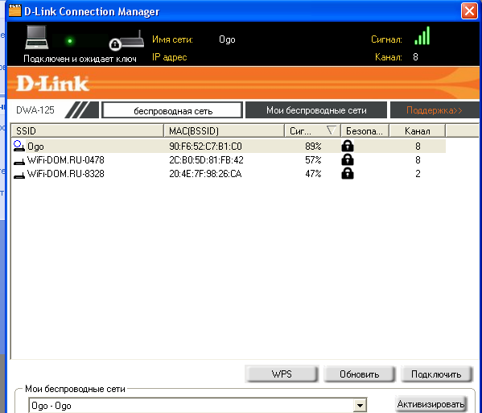Viewport: 482px width, 413px height.
Task: Switch to the беспроводная сеть tab
Action: [x=172, y=110]
